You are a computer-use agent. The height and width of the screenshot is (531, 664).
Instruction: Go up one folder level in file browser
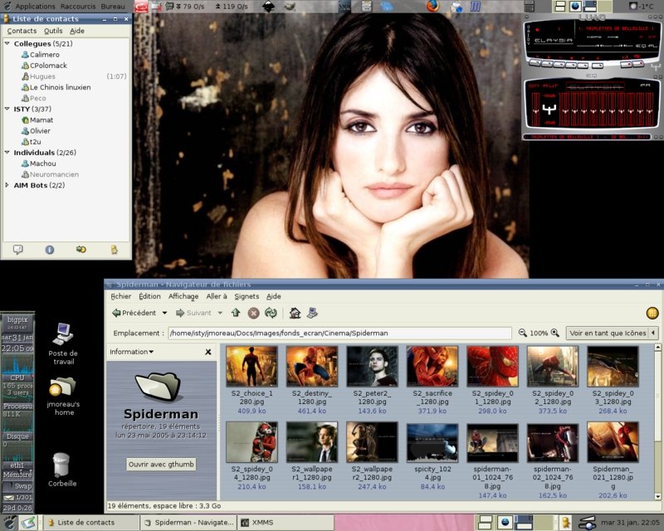click(x=236, y=313)
